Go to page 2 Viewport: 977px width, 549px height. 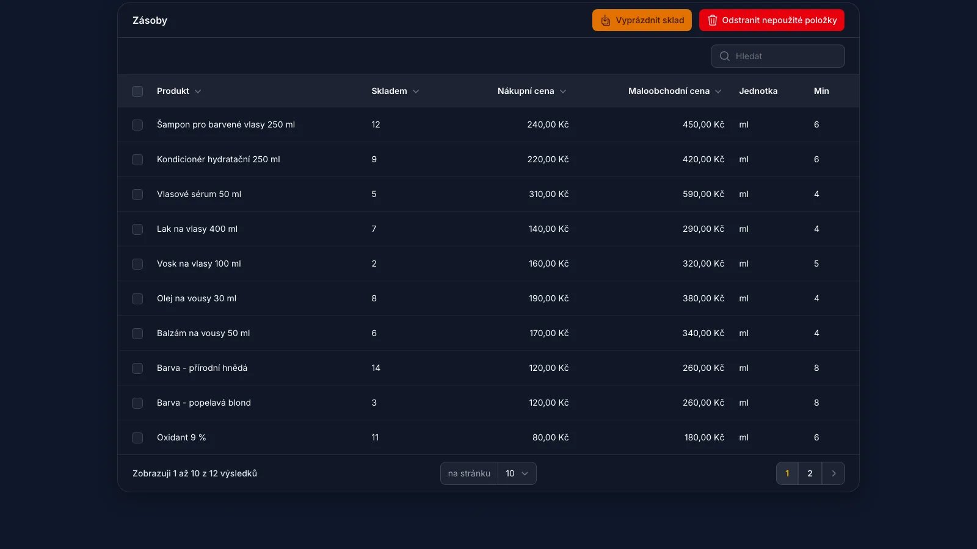pyautogui.click(x=810, y=473)
